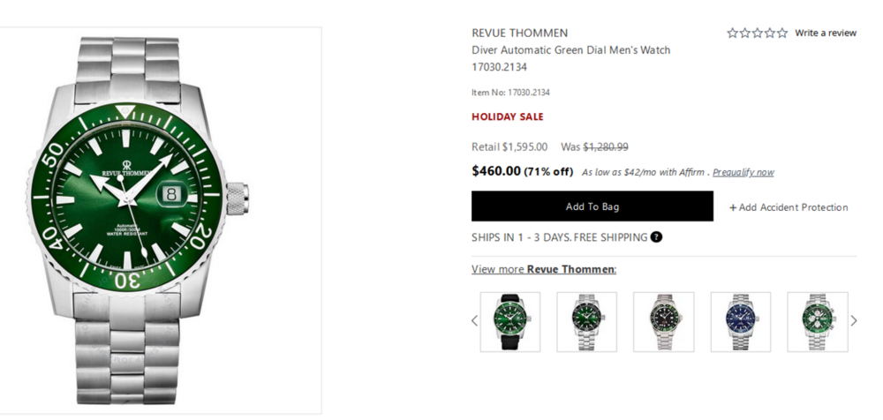Show next watches in carousel
The image size is (883, 420).
[x=853, y=320]
